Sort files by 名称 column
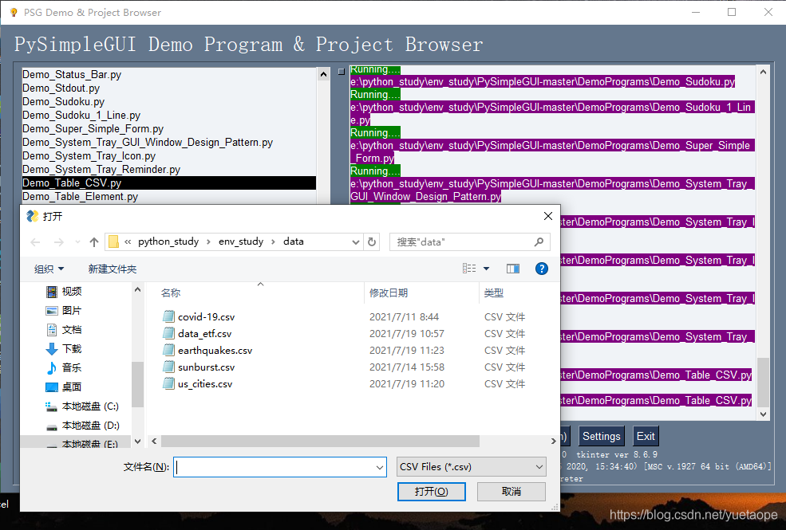Viewport: 786px width, 530px height. point(171,293)
